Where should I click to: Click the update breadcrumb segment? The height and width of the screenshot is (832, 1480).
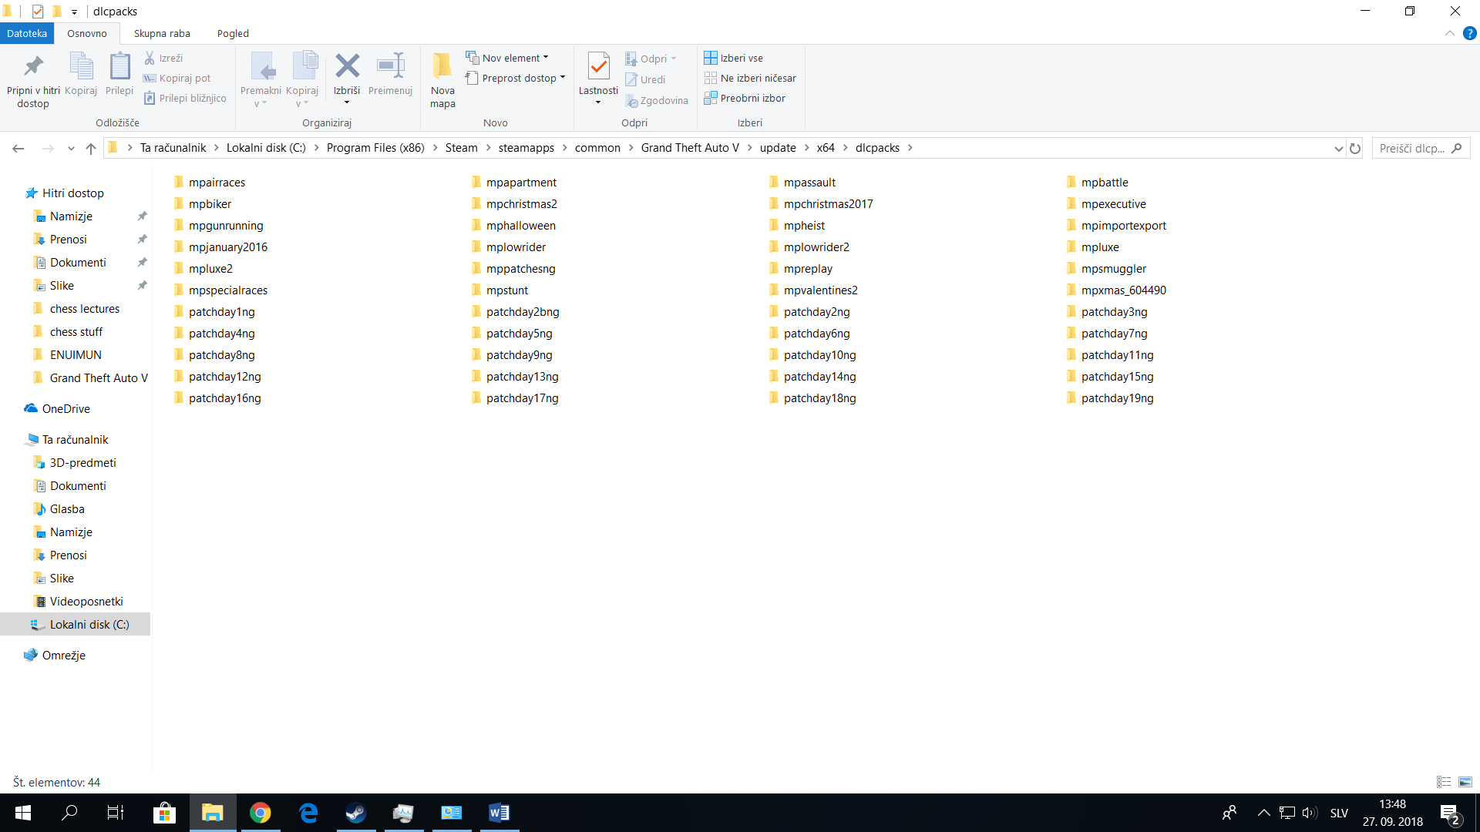(778, 148)
